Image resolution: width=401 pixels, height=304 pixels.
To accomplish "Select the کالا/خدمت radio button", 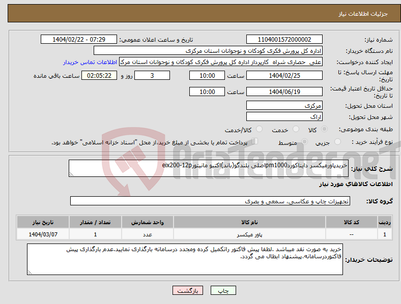I will point(259,129).
